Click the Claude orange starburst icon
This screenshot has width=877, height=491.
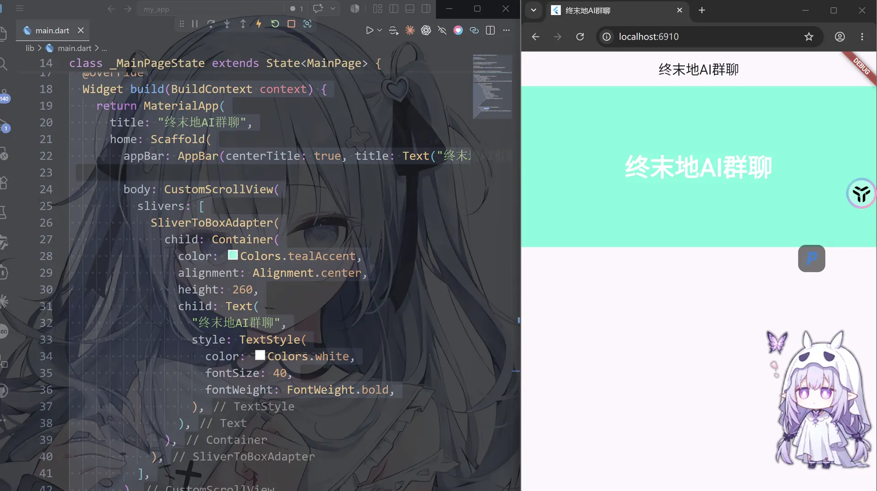[x=410, y=30]
